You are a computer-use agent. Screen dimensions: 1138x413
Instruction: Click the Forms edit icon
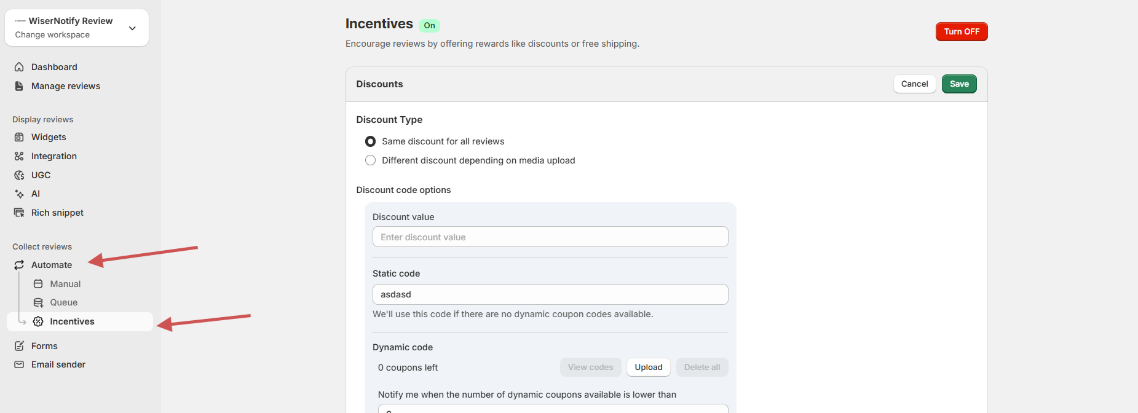point(19,346)
